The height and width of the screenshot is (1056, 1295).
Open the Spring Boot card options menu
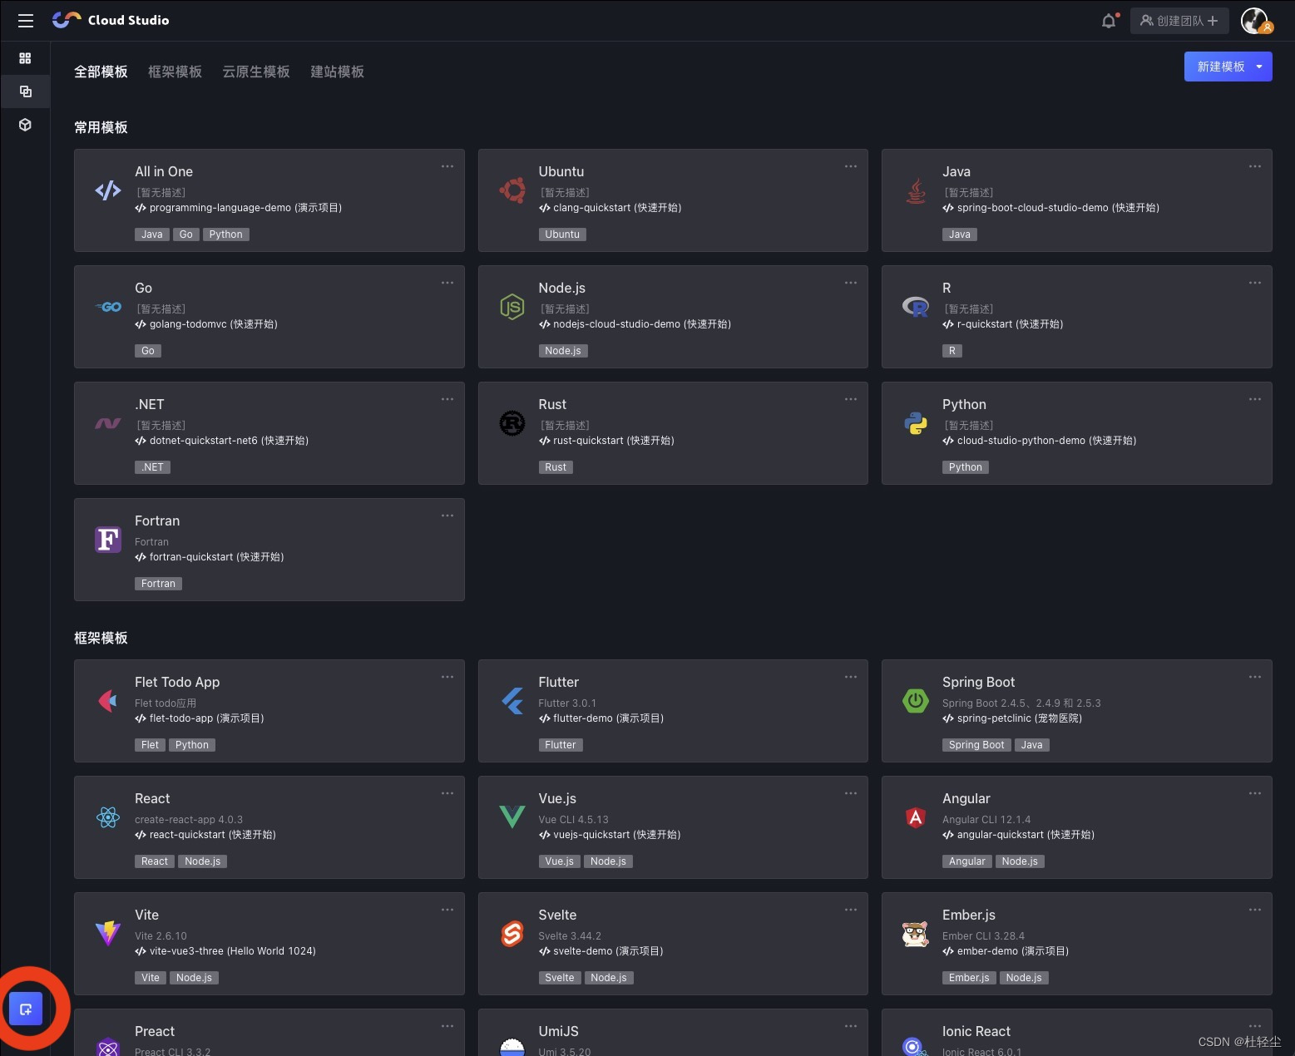(1255, 677)
